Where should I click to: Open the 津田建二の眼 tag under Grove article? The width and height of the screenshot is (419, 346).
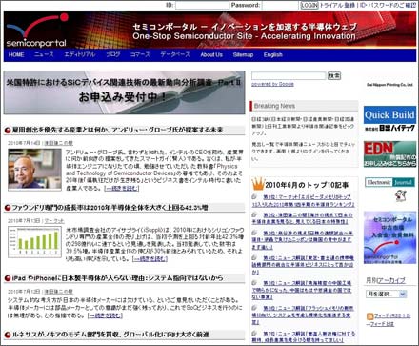click(58, 143)
